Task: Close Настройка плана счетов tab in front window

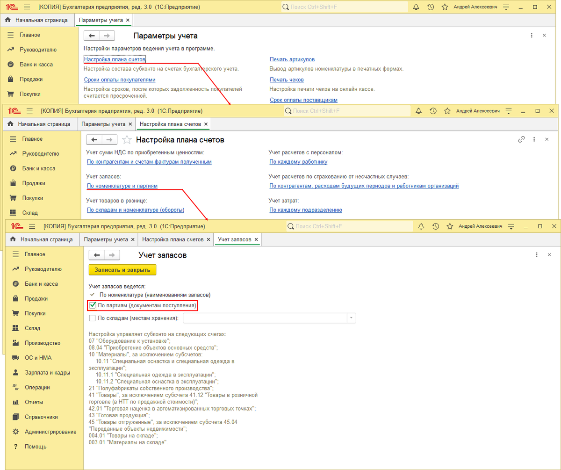Action: [x=208, y=239]
